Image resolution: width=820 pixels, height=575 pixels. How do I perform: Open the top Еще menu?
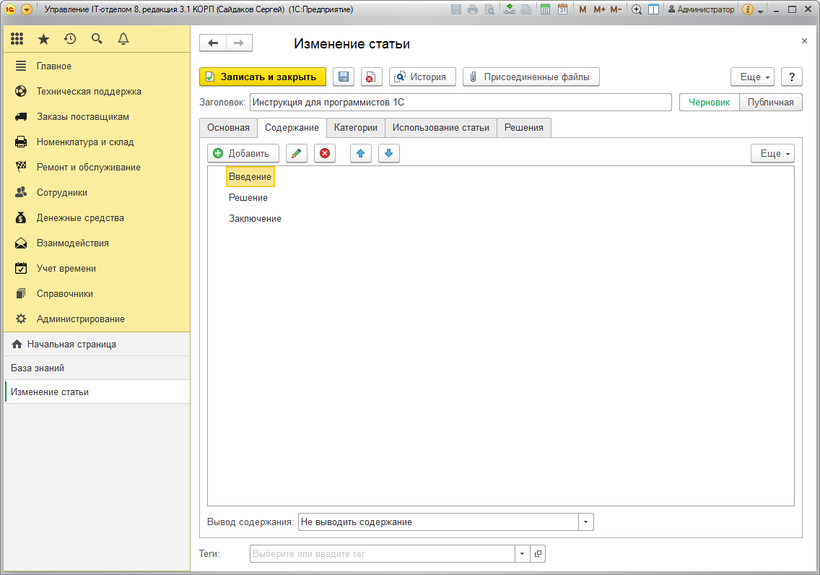tap(753, 77)
